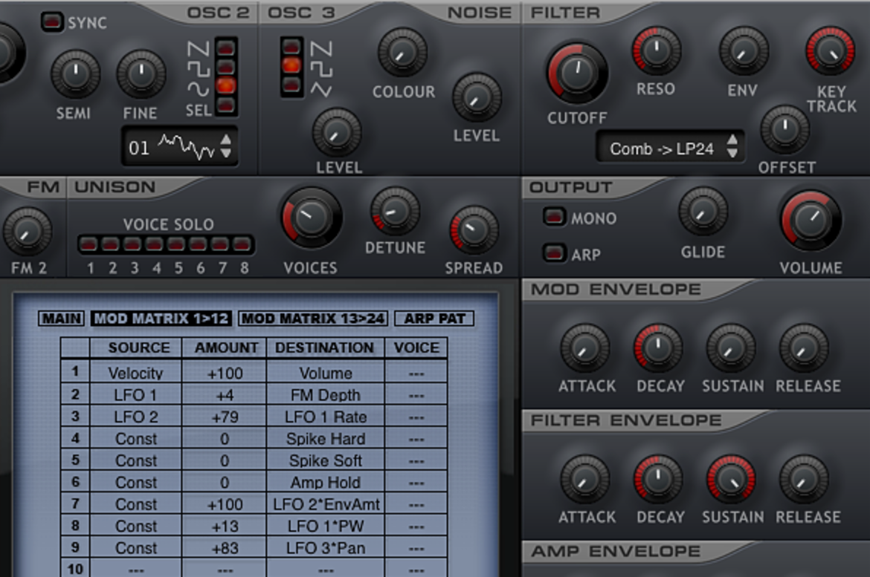Click the LFO 1 source cell in row 2
Screen dimensions: 870x577
coord(135,395)
